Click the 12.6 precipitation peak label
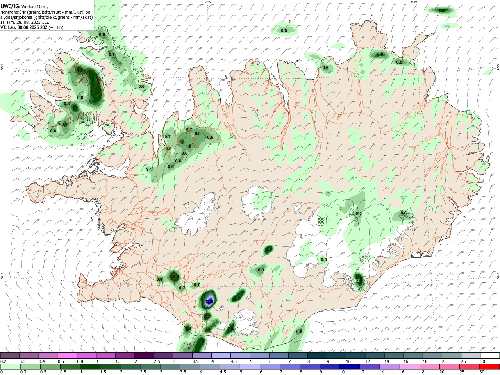 click(x=209, y=302)
